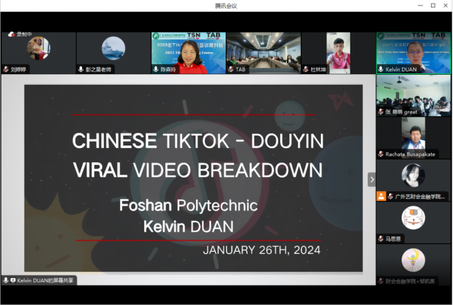Click the microphone icon in the screen share label
Viewport: 453px width, 305px height.
[6, 280]
